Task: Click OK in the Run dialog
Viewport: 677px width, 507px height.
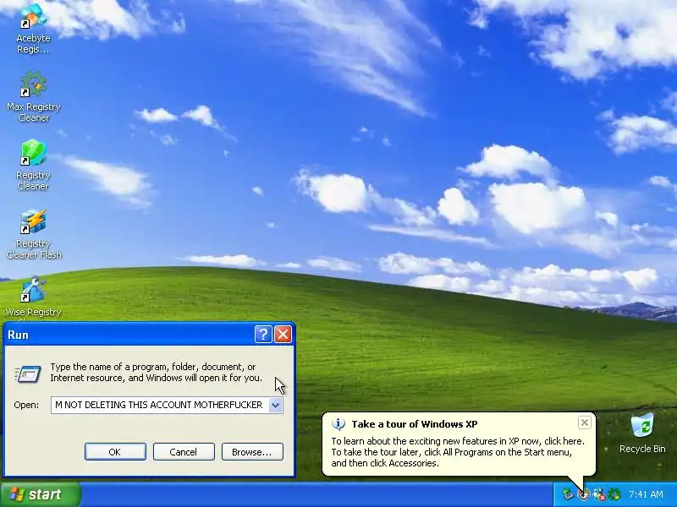Action: click(x=115, y=452)
